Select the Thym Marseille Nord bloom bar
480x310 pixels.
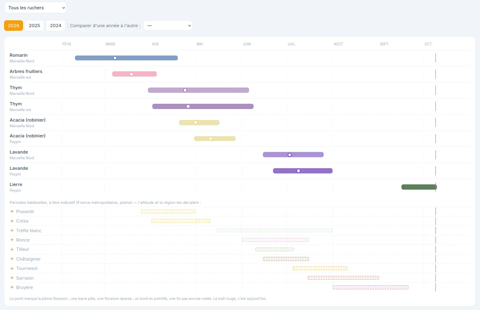tap(198, 90)
